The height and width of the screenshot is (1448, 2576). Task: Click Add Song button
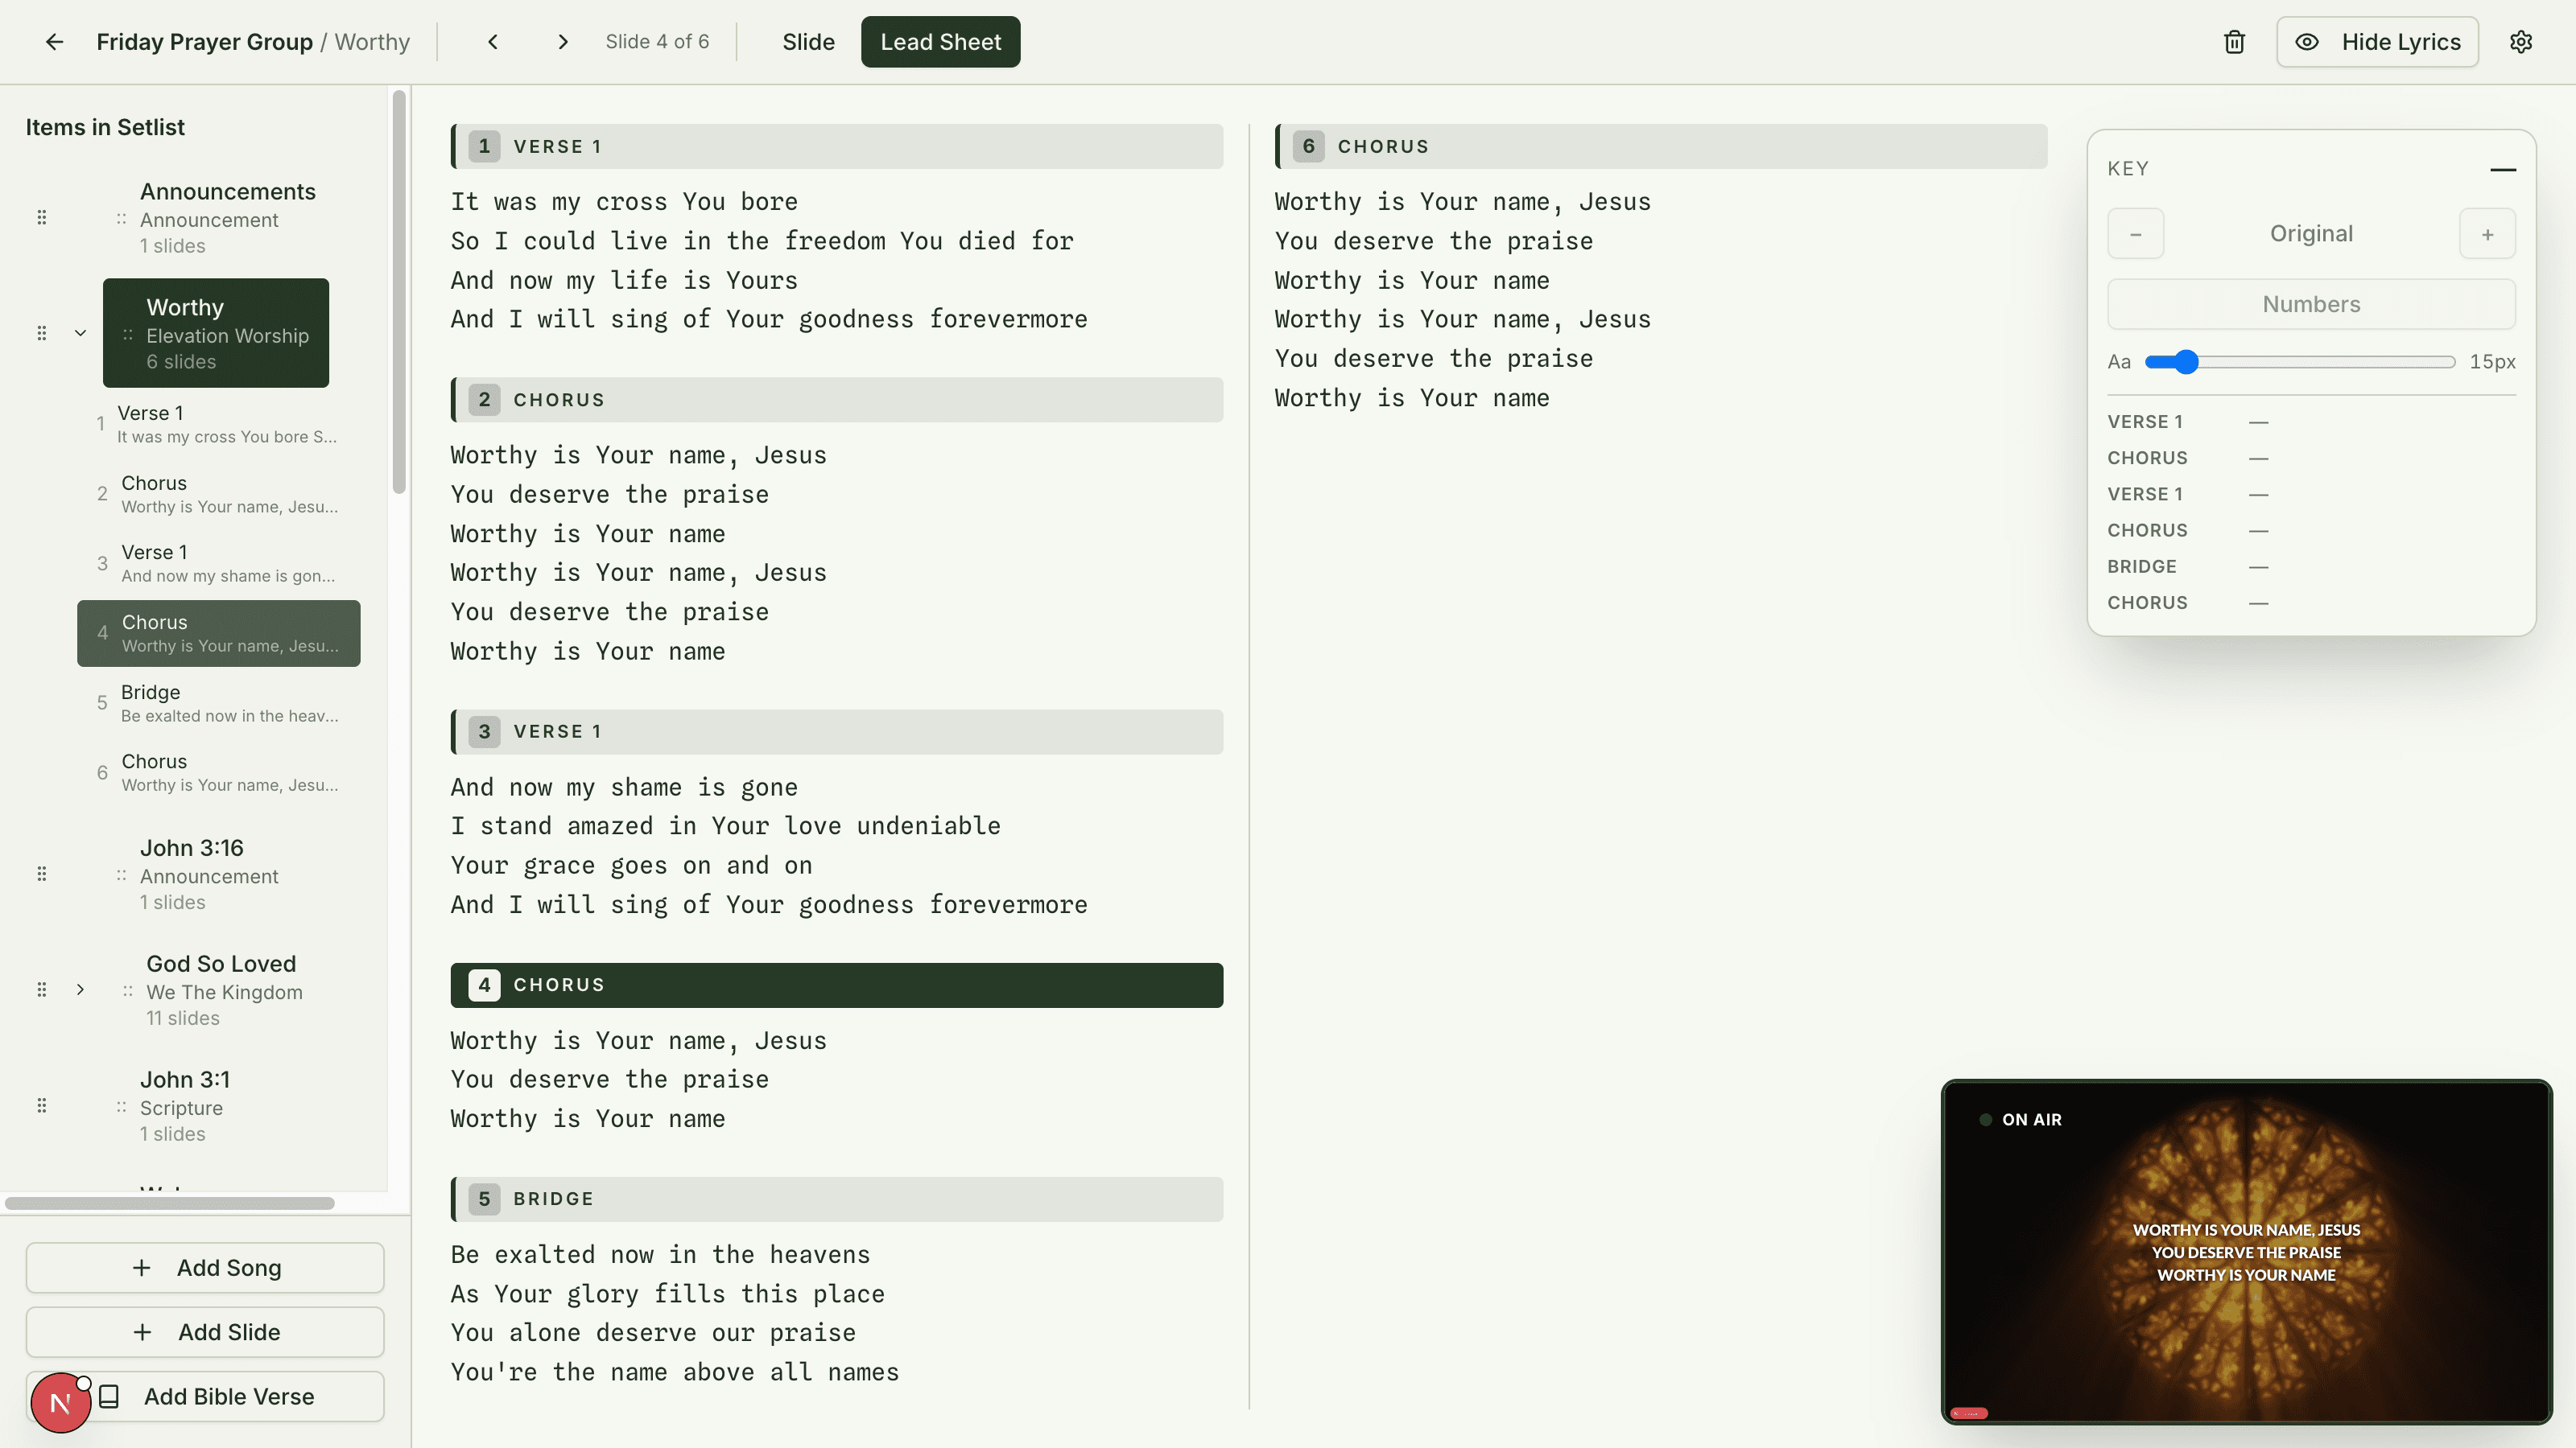pyautogui.click(x=205, y=1267)
